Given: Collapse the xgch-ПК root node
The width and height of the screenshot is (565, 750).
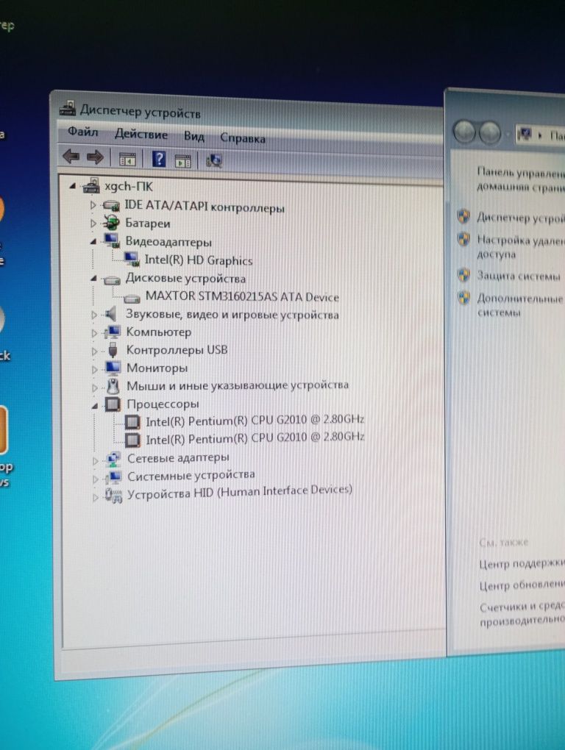Looking at the screenshot, I should [73, 186].
